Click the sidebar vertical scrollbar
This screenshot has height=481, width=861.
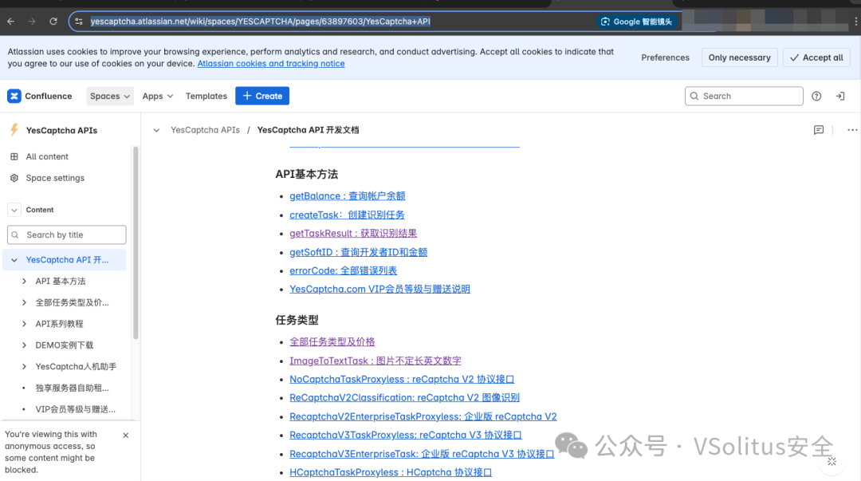[136, 242]
